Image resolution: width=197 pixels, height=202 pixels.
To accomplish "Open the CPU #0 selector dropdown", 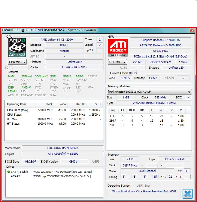I will point(17,62).
